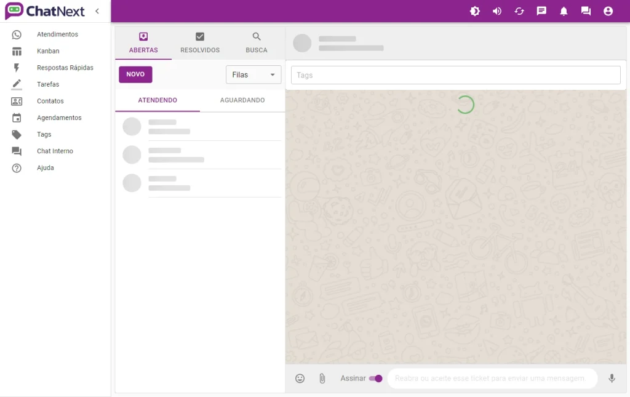The width and height of the screenshot is (630, 397).
Task: Select Kanban in the sidebar
Action: tap(48, 51)
